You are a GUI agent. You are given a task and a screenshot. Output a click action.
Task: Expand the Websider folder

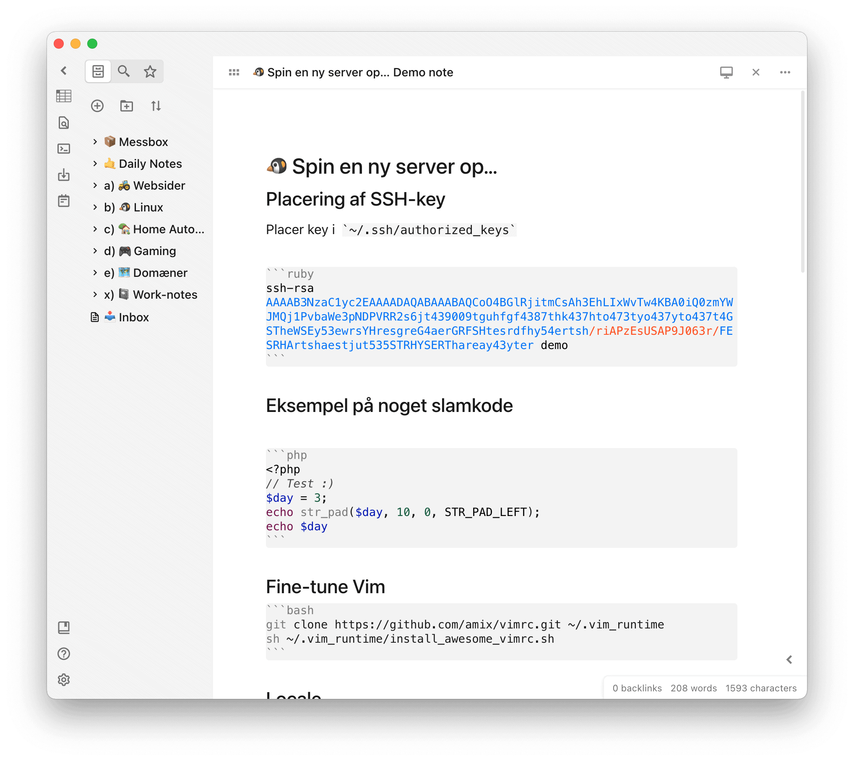pyautogui.click(x=95, y=185)
